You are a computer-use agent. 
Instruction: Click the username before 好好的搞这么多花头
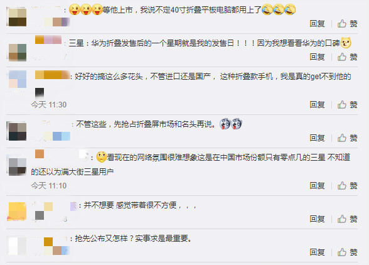coord(52,75)
